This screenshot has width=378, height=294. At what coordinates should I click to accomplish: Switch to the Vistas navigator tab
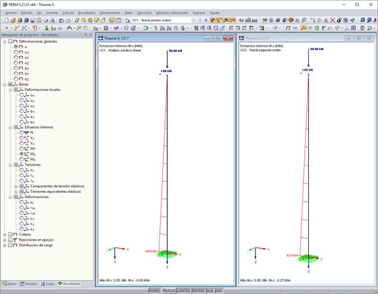pyautogui.click(x=48, y=284)
